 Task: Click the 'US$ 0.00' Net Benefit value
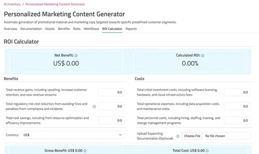tap(66, 63)
